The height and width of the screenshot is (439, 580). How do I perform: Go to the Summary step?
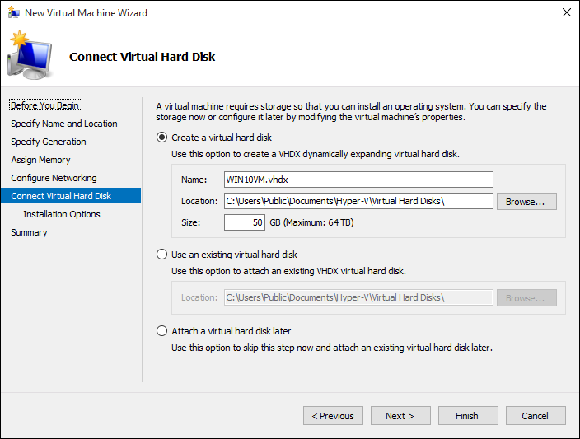(29, 232)
